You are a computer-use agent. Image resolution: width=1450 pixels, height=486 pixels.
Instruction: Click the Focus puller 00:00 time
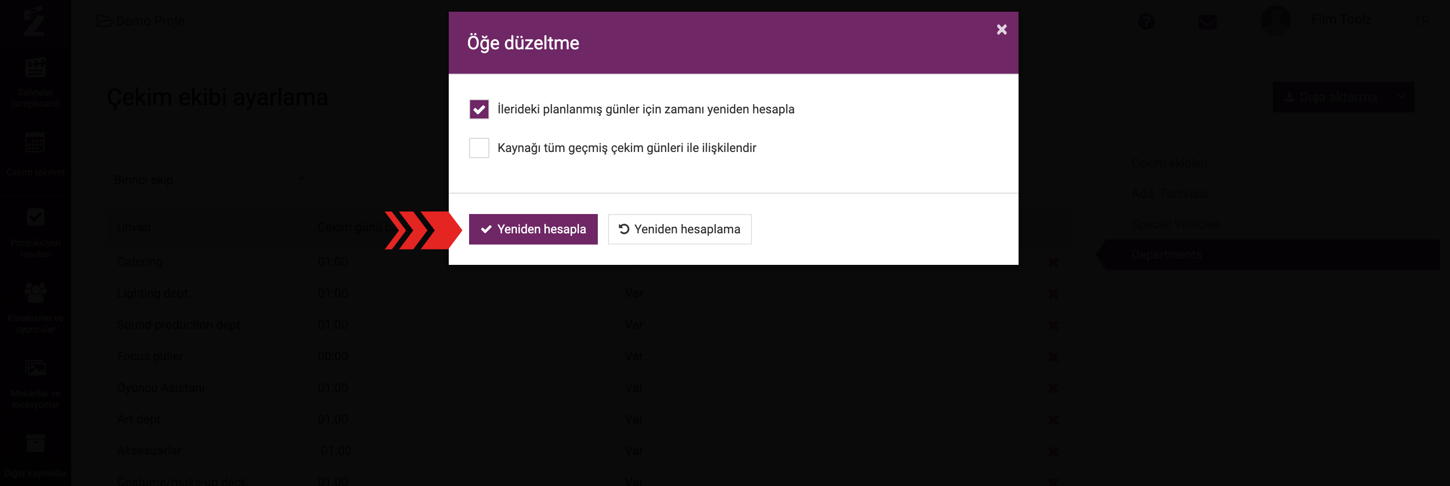pos(333,357)
